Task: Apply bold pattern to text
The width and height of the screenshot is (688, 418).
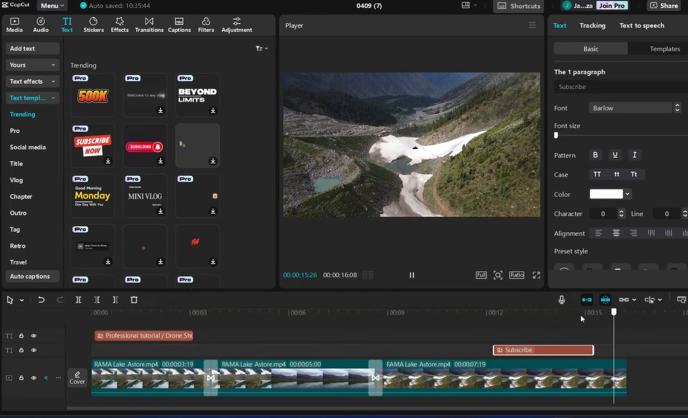Action: [x=595, y=155]
